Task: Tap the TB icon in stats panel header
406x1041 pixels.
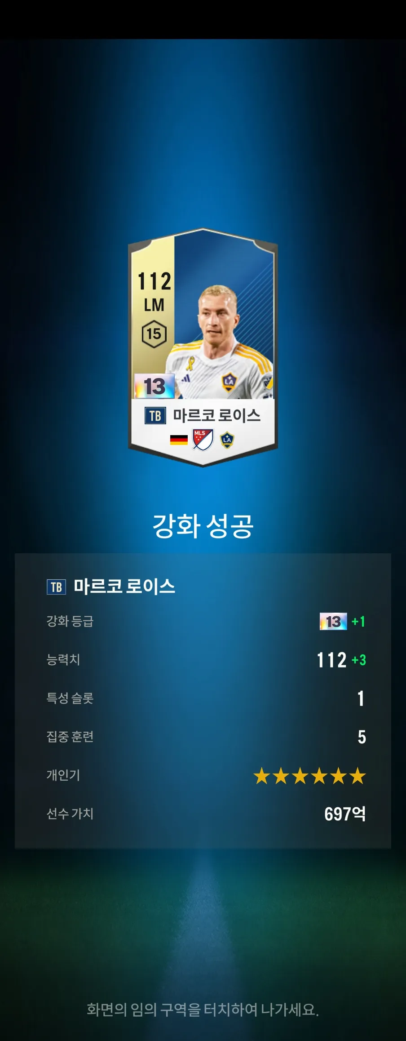Action: 57,587
